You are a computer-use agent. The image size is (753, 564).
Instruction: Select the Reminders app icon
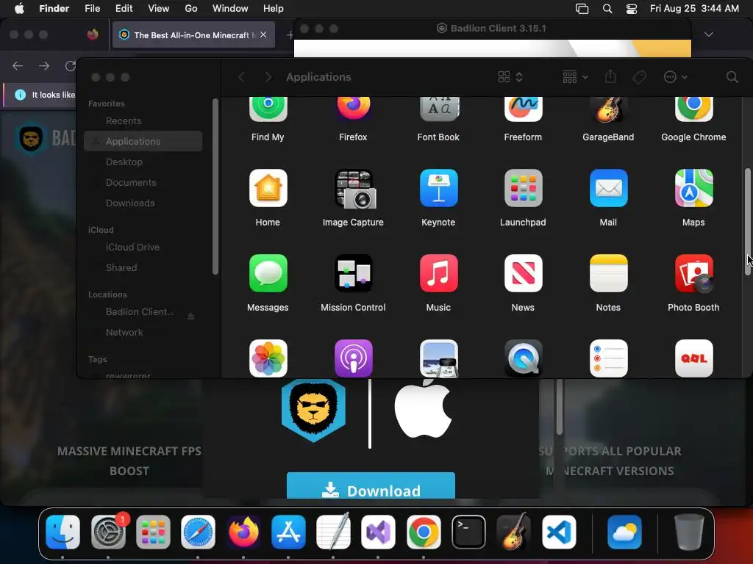(x=608, y=358)
